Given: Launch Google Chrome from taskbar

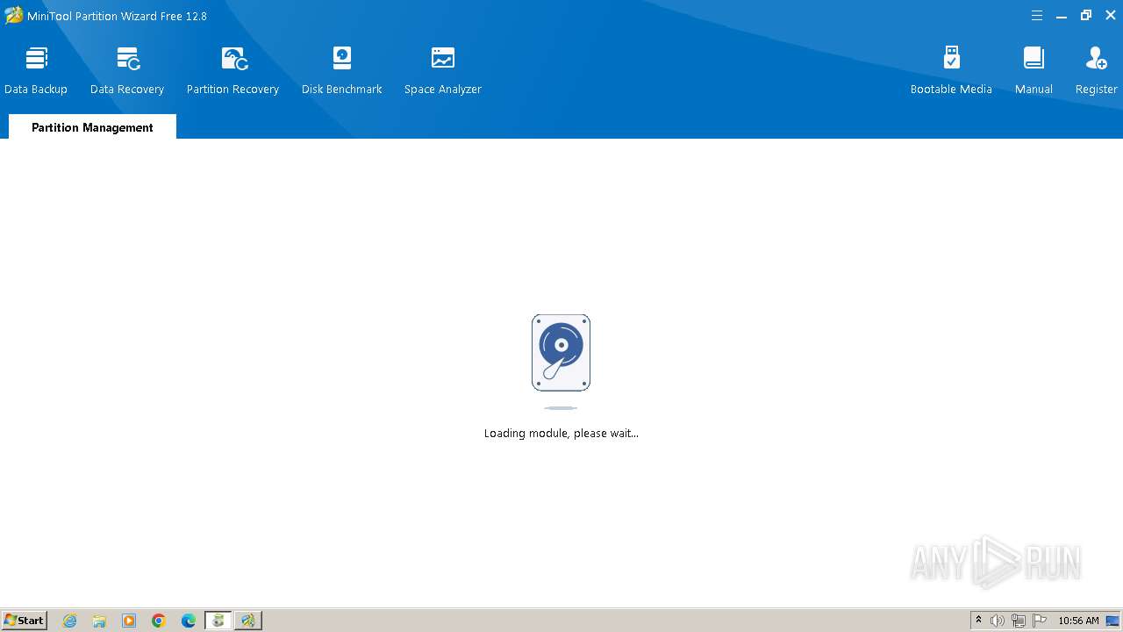Looking at the screenshot, I should (159, 621).
